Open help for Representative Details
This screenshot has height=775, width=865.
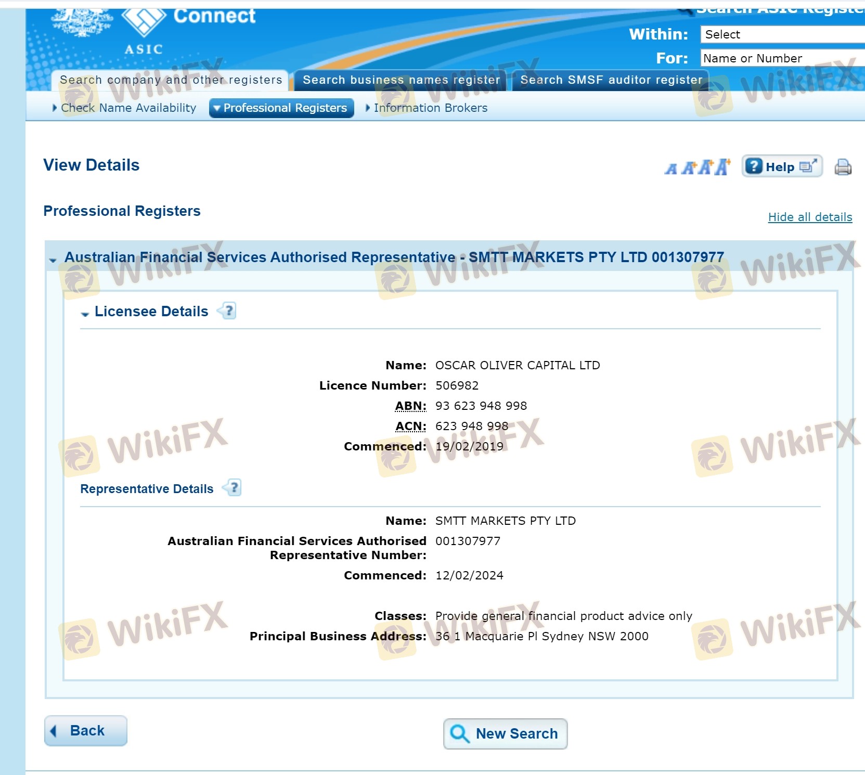click(234, 488)
